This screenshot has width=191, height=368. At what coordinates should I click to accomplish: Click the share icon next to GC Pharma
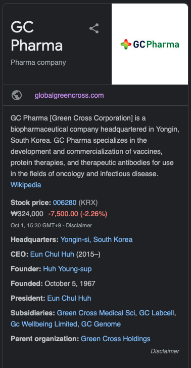pos(94,28)
